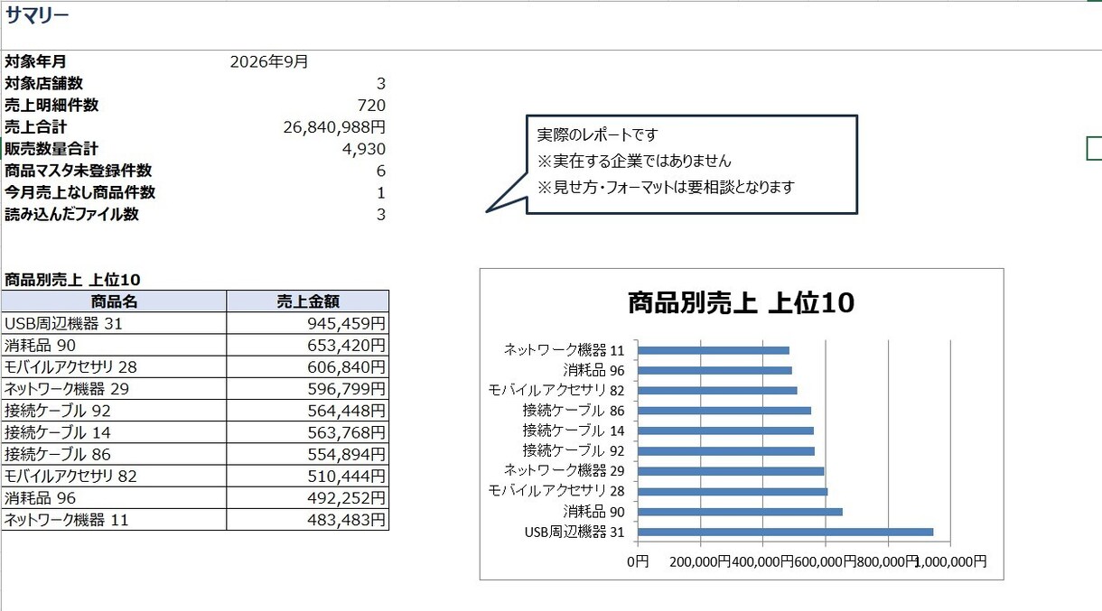Select table cell 接続ケーブル 86
The height and width of the screenshot is (611, 1102).
tap(114, 454)
